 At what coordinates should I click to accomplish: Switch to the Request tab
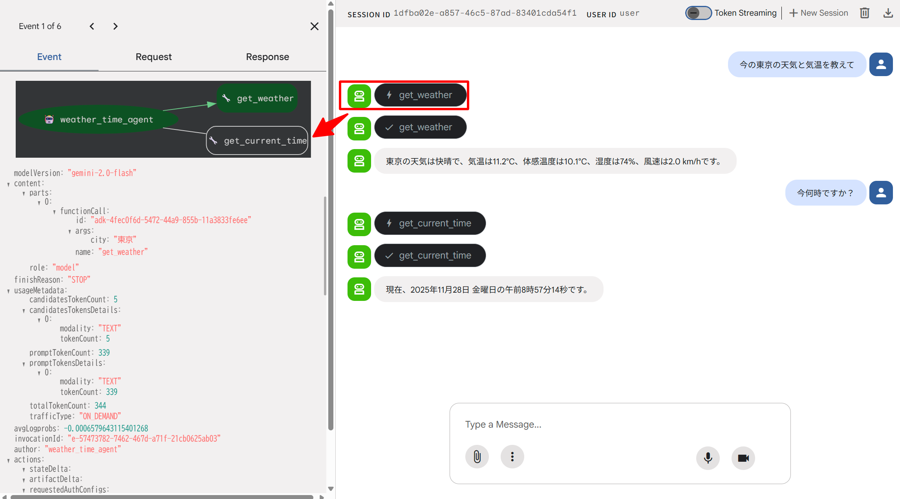[x=154, y=56]
